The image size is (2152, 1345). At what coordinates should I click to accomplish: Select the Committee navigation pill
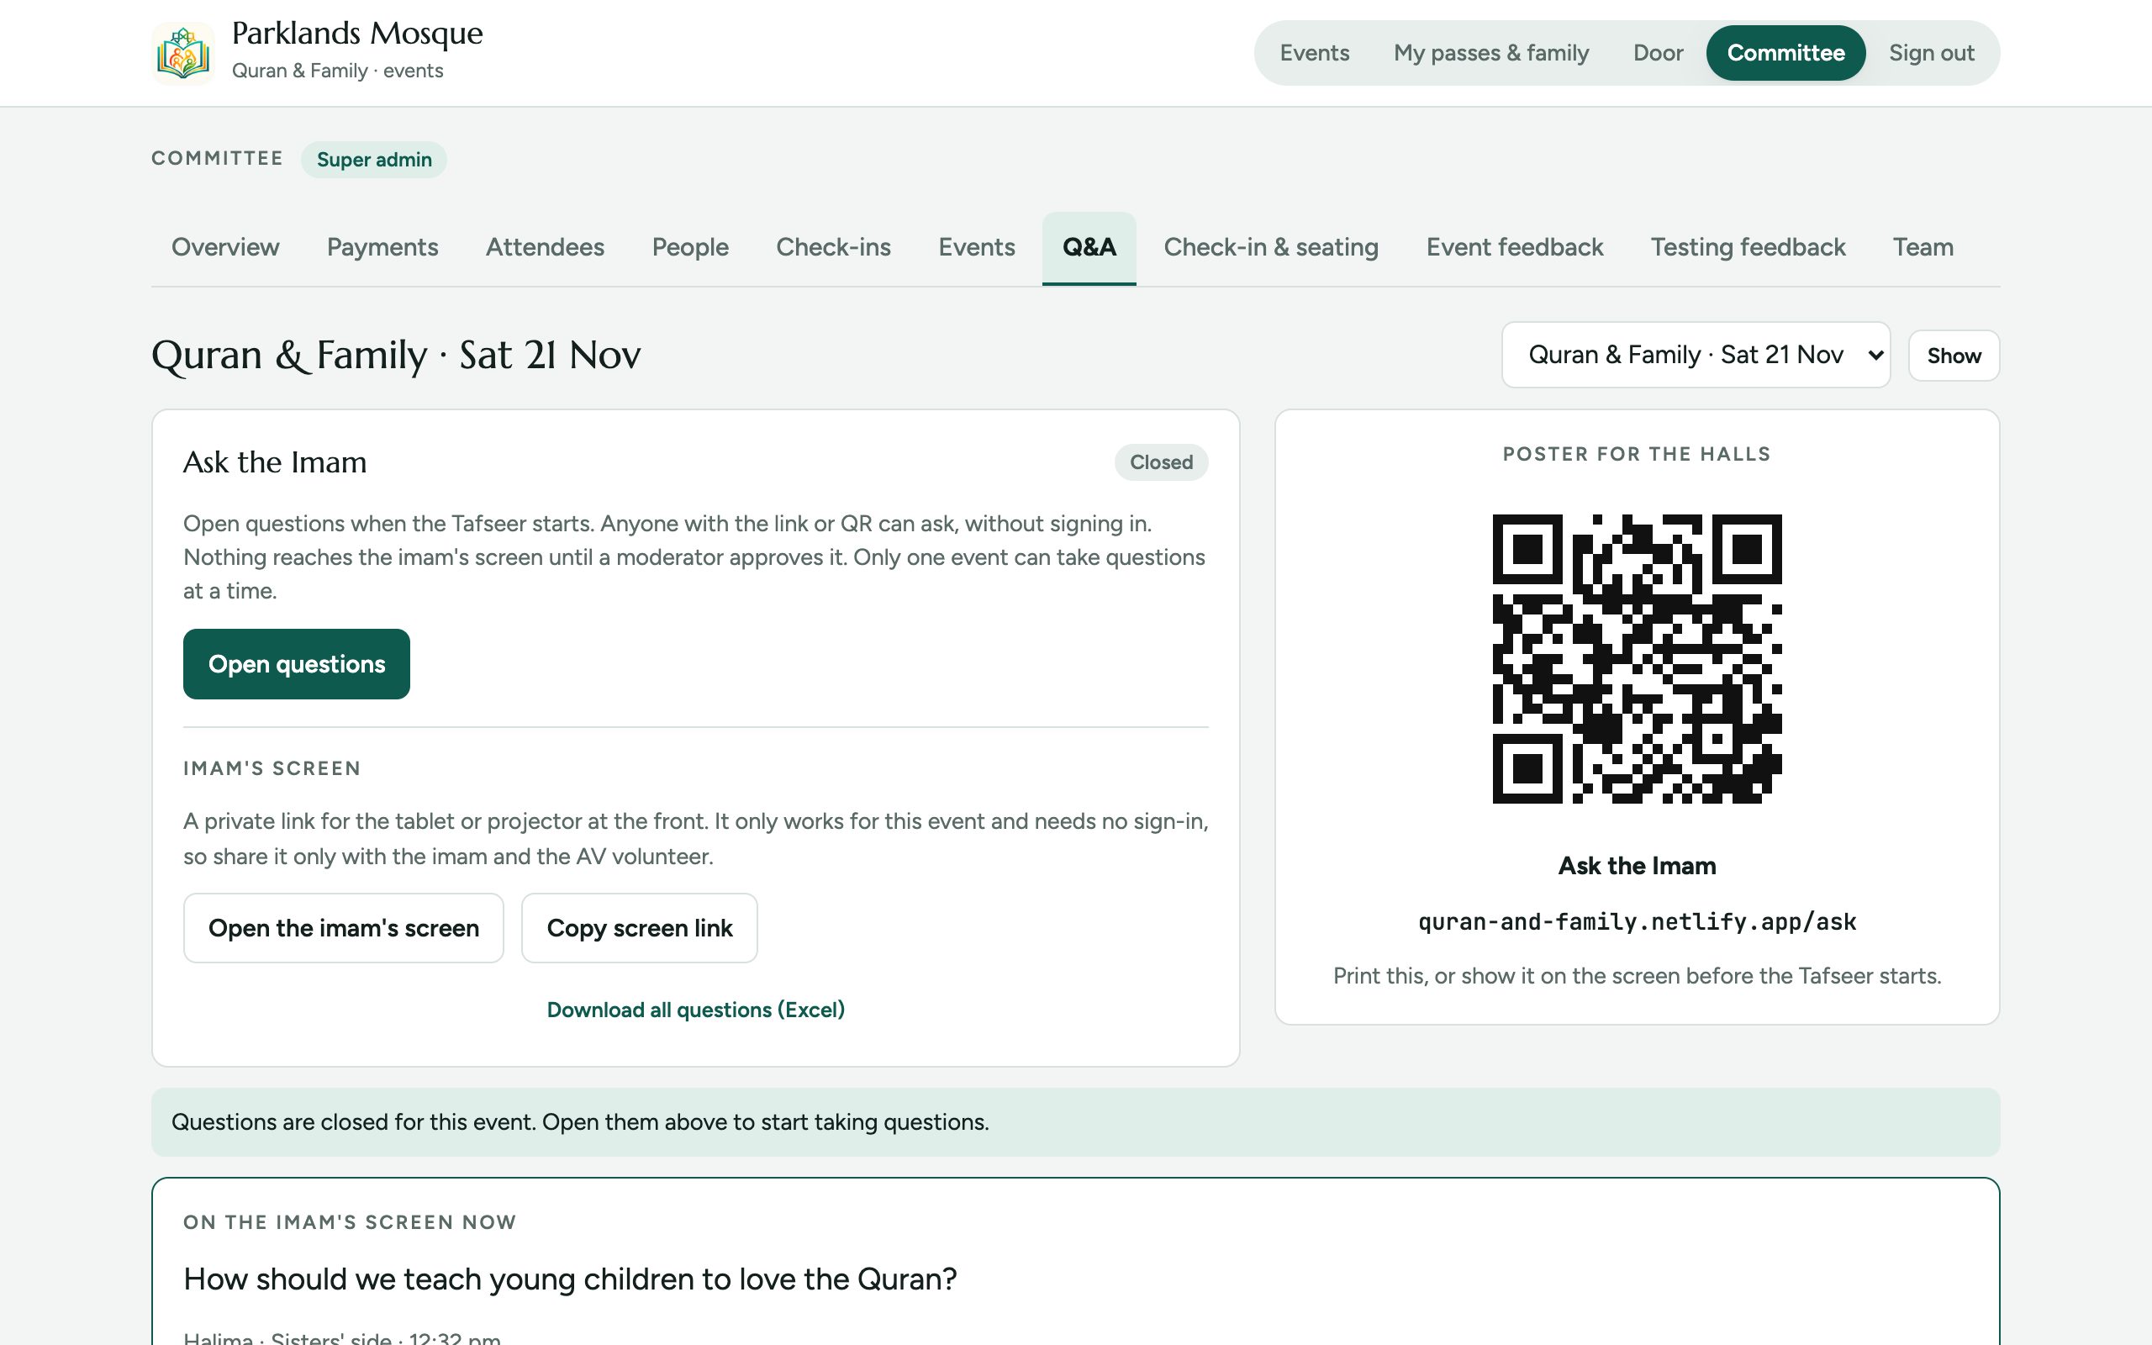point(1785,53)
